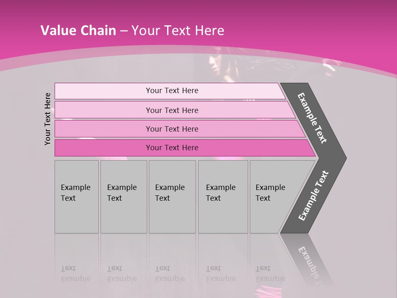The image size is (397, 298).
Task: Select the fourth grey Example Text box
Action: (223, 197)
